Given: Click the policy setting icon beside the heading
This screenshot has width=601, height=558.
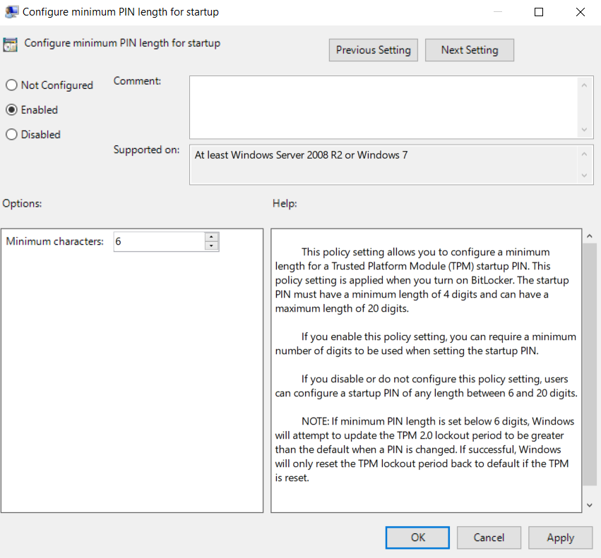Looking at the screenshot, I should (11, 43).
